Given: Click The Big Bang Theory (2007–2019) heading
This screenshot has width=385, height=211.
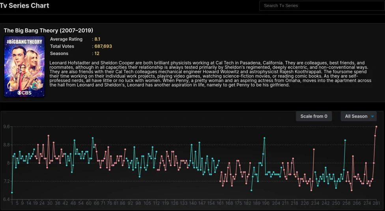Looking at the screenshot, I should point(49,30).
